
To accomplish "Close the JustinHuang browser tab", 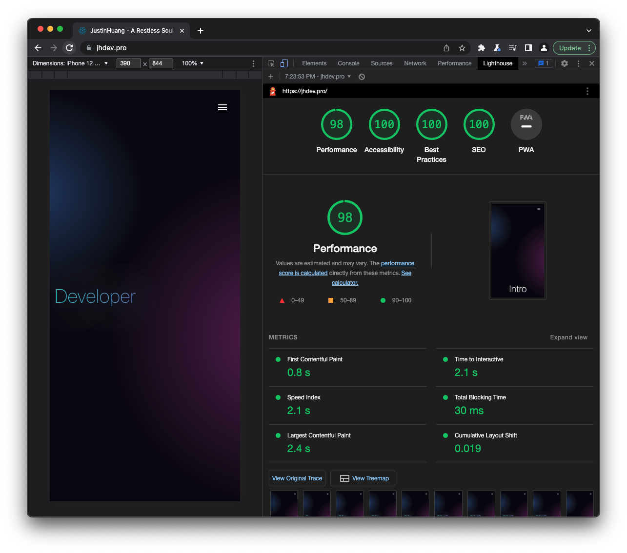I will [x=182, y=31].
